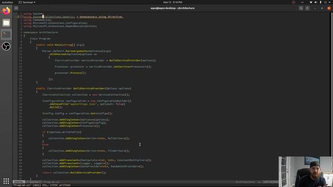Click the 'configuration.Get<Config>()' line

click(x=78, y=113)
